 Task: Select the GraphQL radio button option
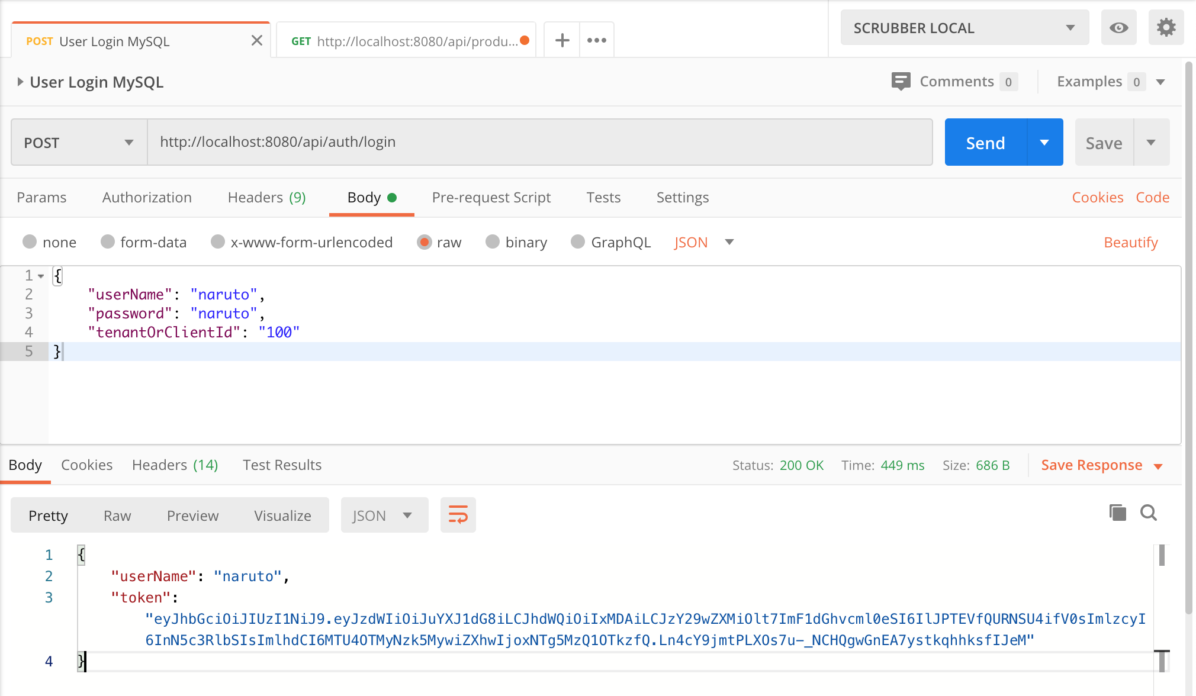pos(578,241)
